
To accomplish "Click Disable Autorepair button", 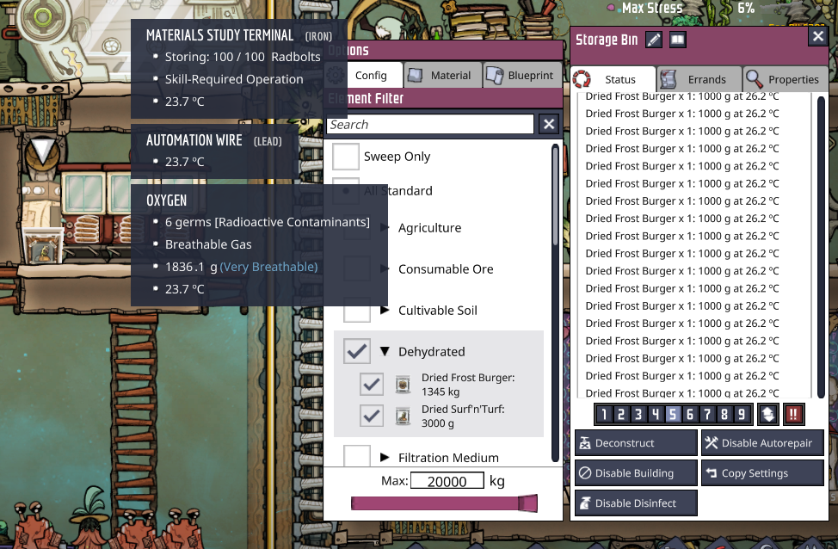I will (762, 442).
